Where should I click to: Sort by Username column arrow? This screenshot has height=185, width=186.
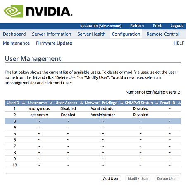pyautogui.click(x=51, y=103)
